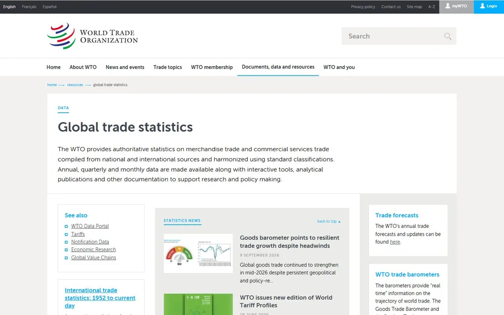Open the Global Value Chains link
Viewport: 504px width, 315px height.
pyautogui.click(x=93, y=258)
